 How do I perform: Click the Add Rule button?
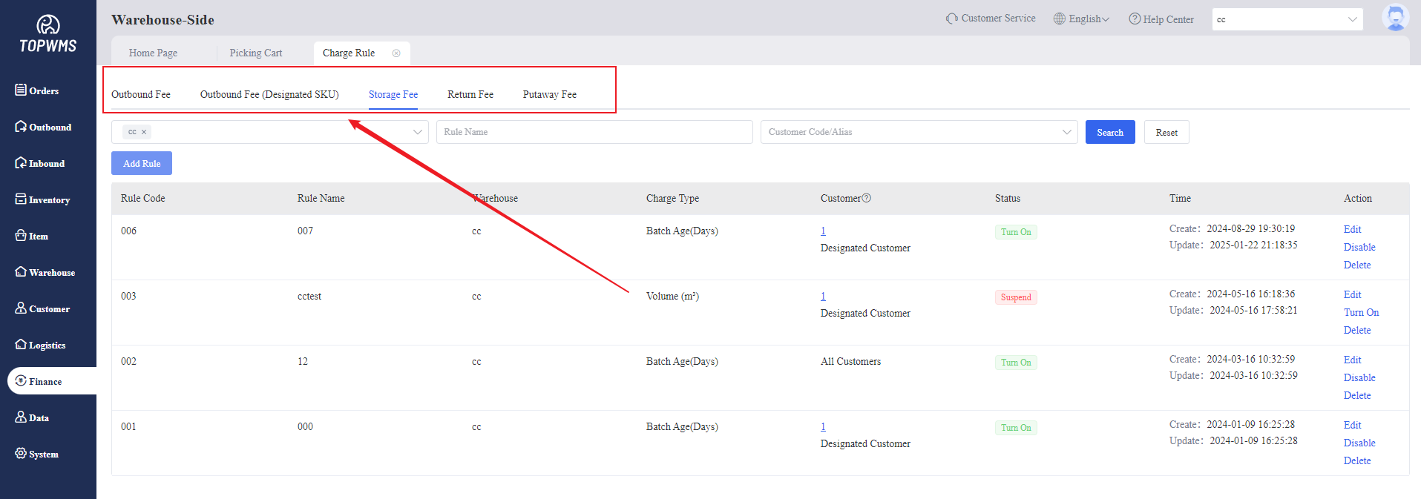pyautogui.click(x=142, y=163)
